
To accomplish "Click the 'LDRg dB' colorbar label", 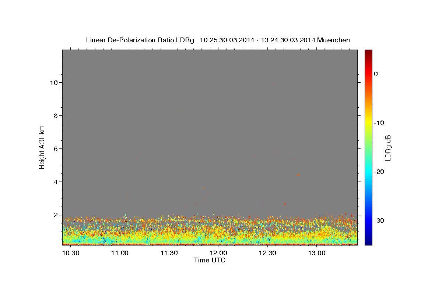I will 388,148.
